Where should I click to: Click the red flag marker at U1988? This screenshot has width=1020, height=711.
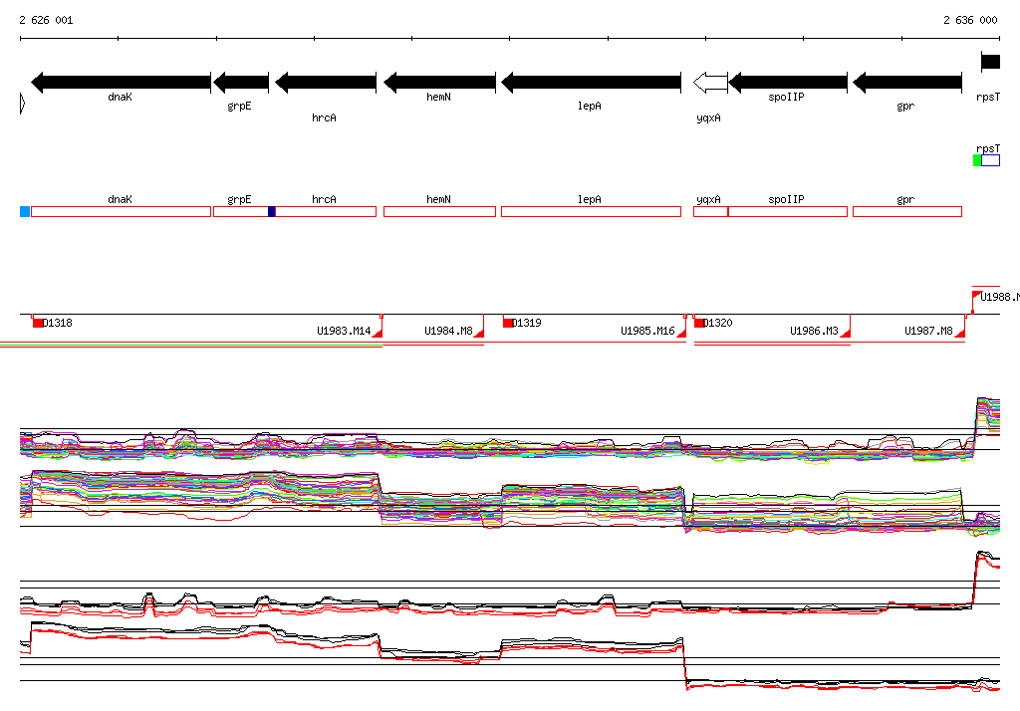(x=976, y=295)
